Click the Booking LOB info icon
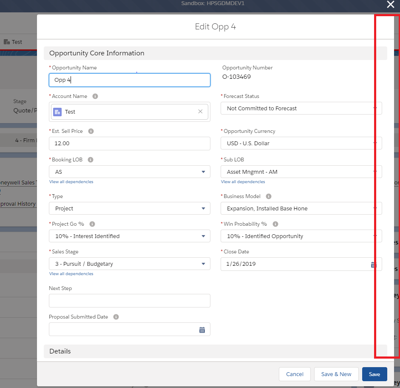This screenshot has width=400, height=388. (x=90, y=160)
